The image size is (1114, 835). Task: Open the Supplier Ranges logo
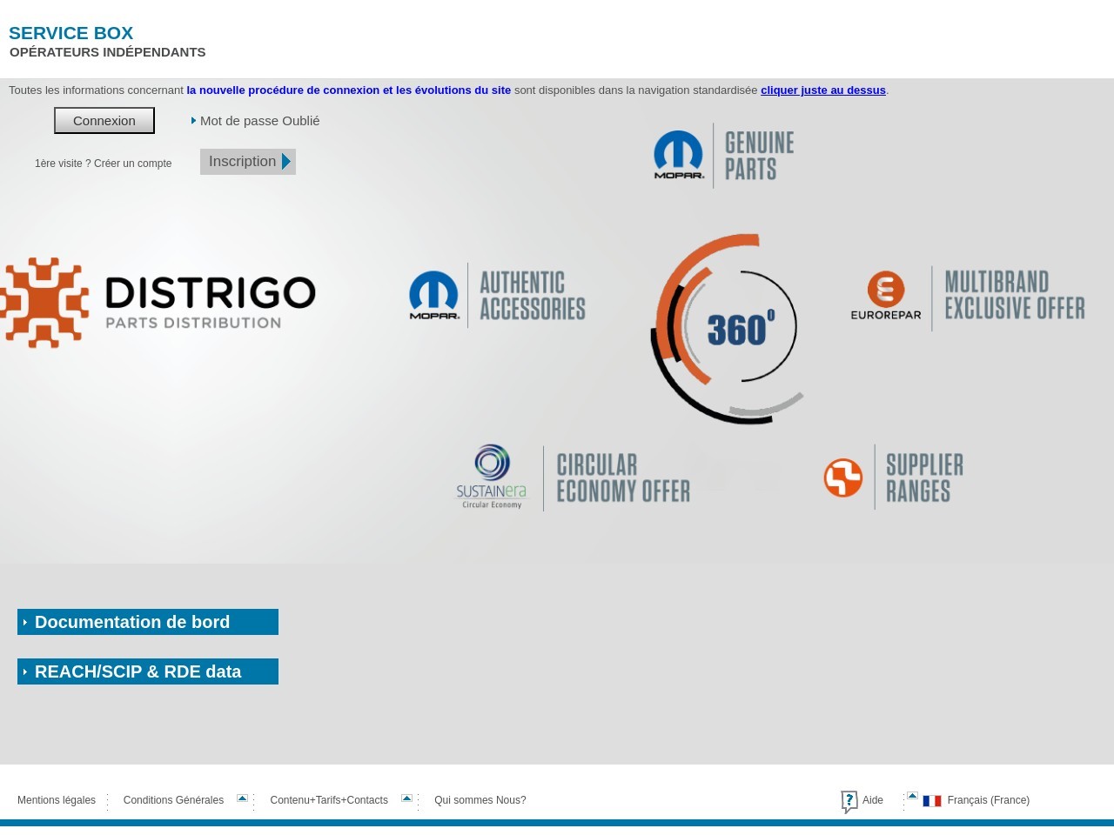coord(894,478)
